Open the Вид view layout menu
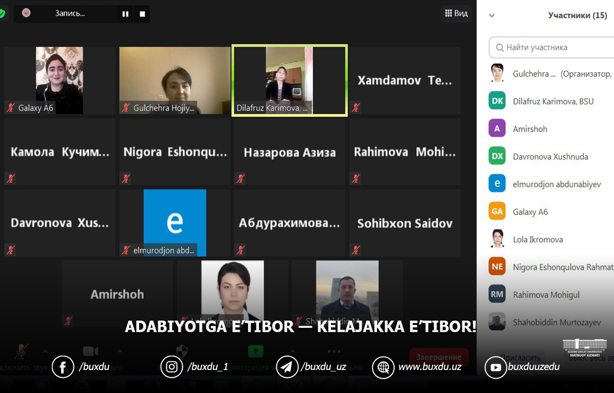The height and width of the screenshot is (393, 614). pos(456,13)
